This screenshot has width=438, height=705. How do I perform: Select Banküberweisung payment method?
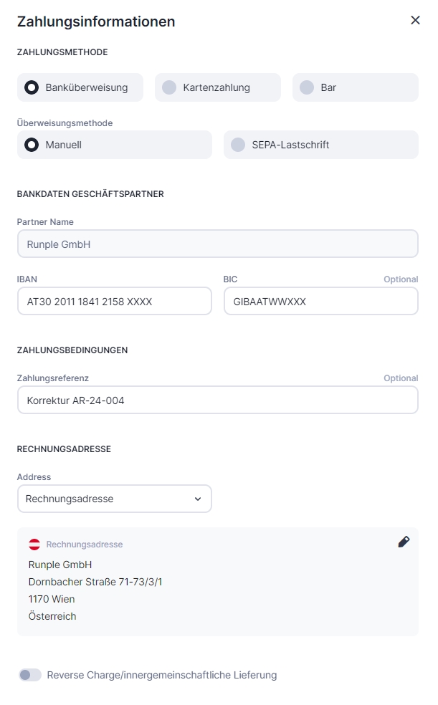coord(32,87)
